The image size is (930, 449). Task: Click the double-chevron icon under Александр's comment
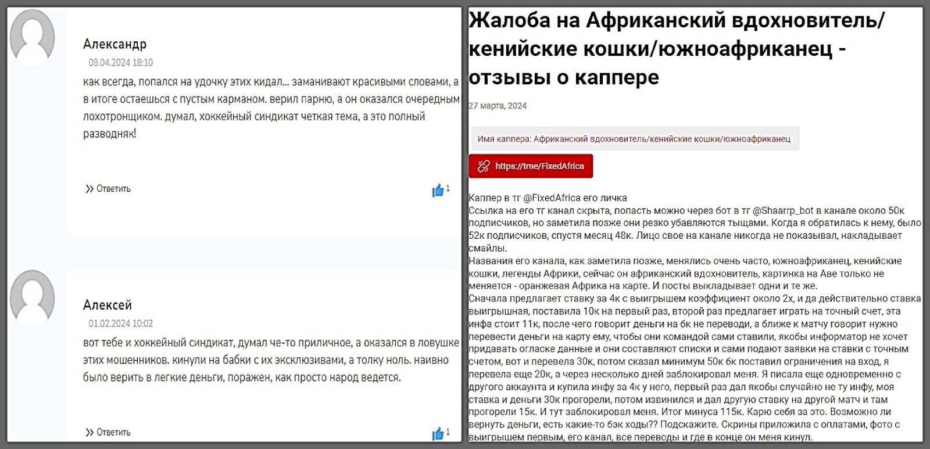click(x=90, y=189)
